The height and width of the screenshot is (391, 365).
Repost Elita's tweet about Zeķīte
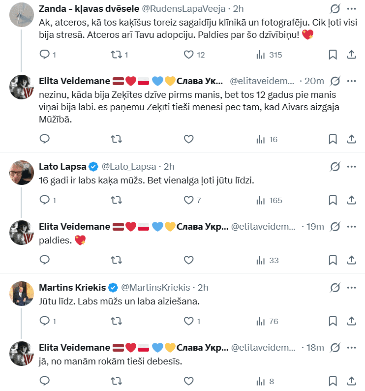(x=117, y=139)
